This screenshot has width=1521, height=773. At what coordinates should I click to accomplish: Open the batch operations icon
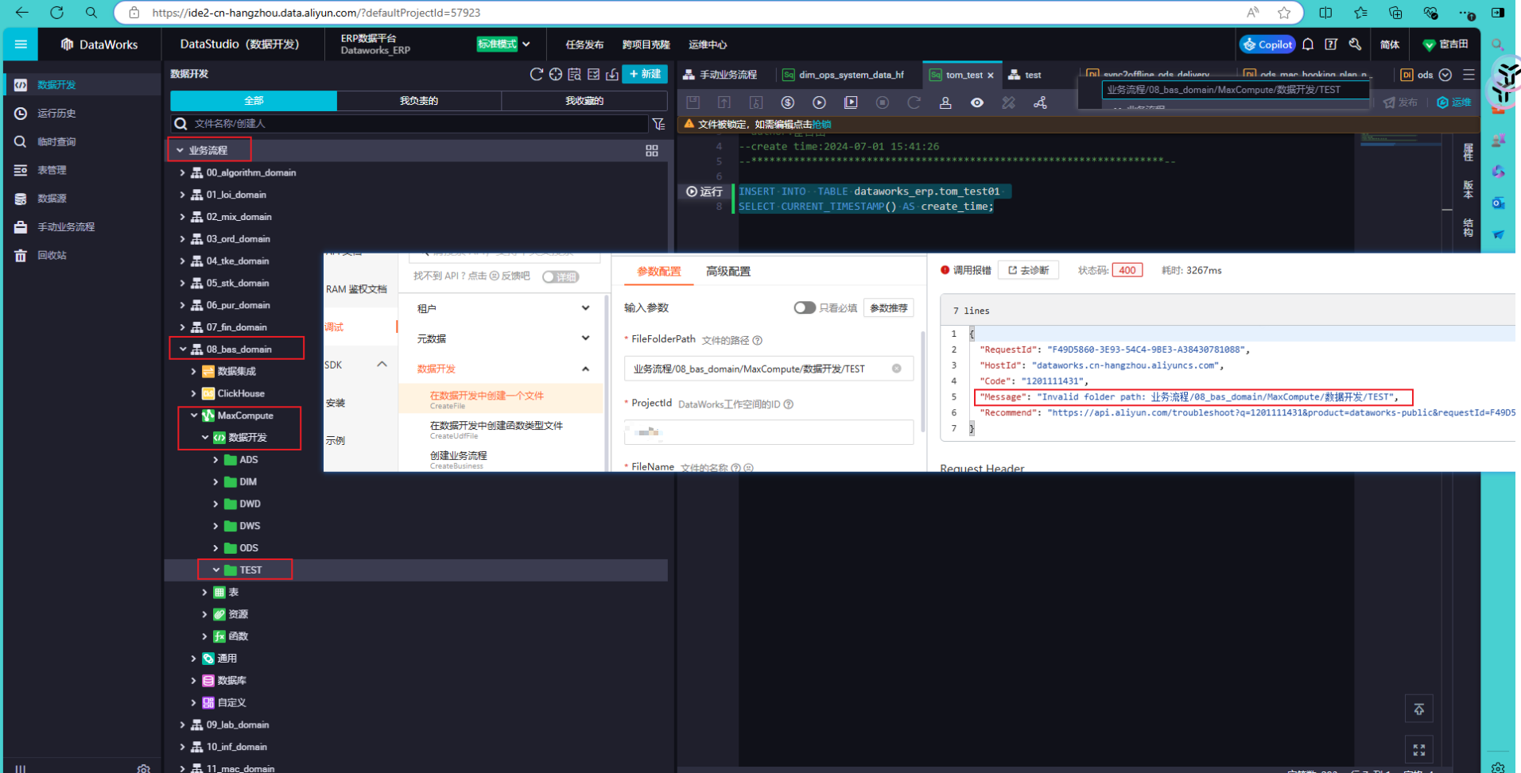point(593,74)
